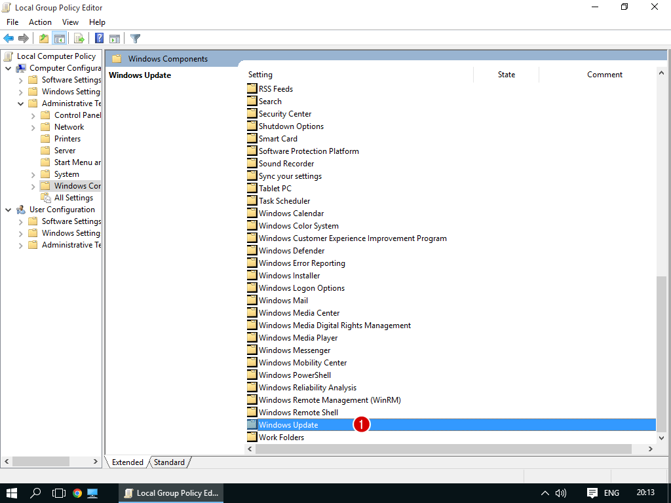
Task: Click the Show/Hide Action Pane icon
Action: [x=115, y=39]
